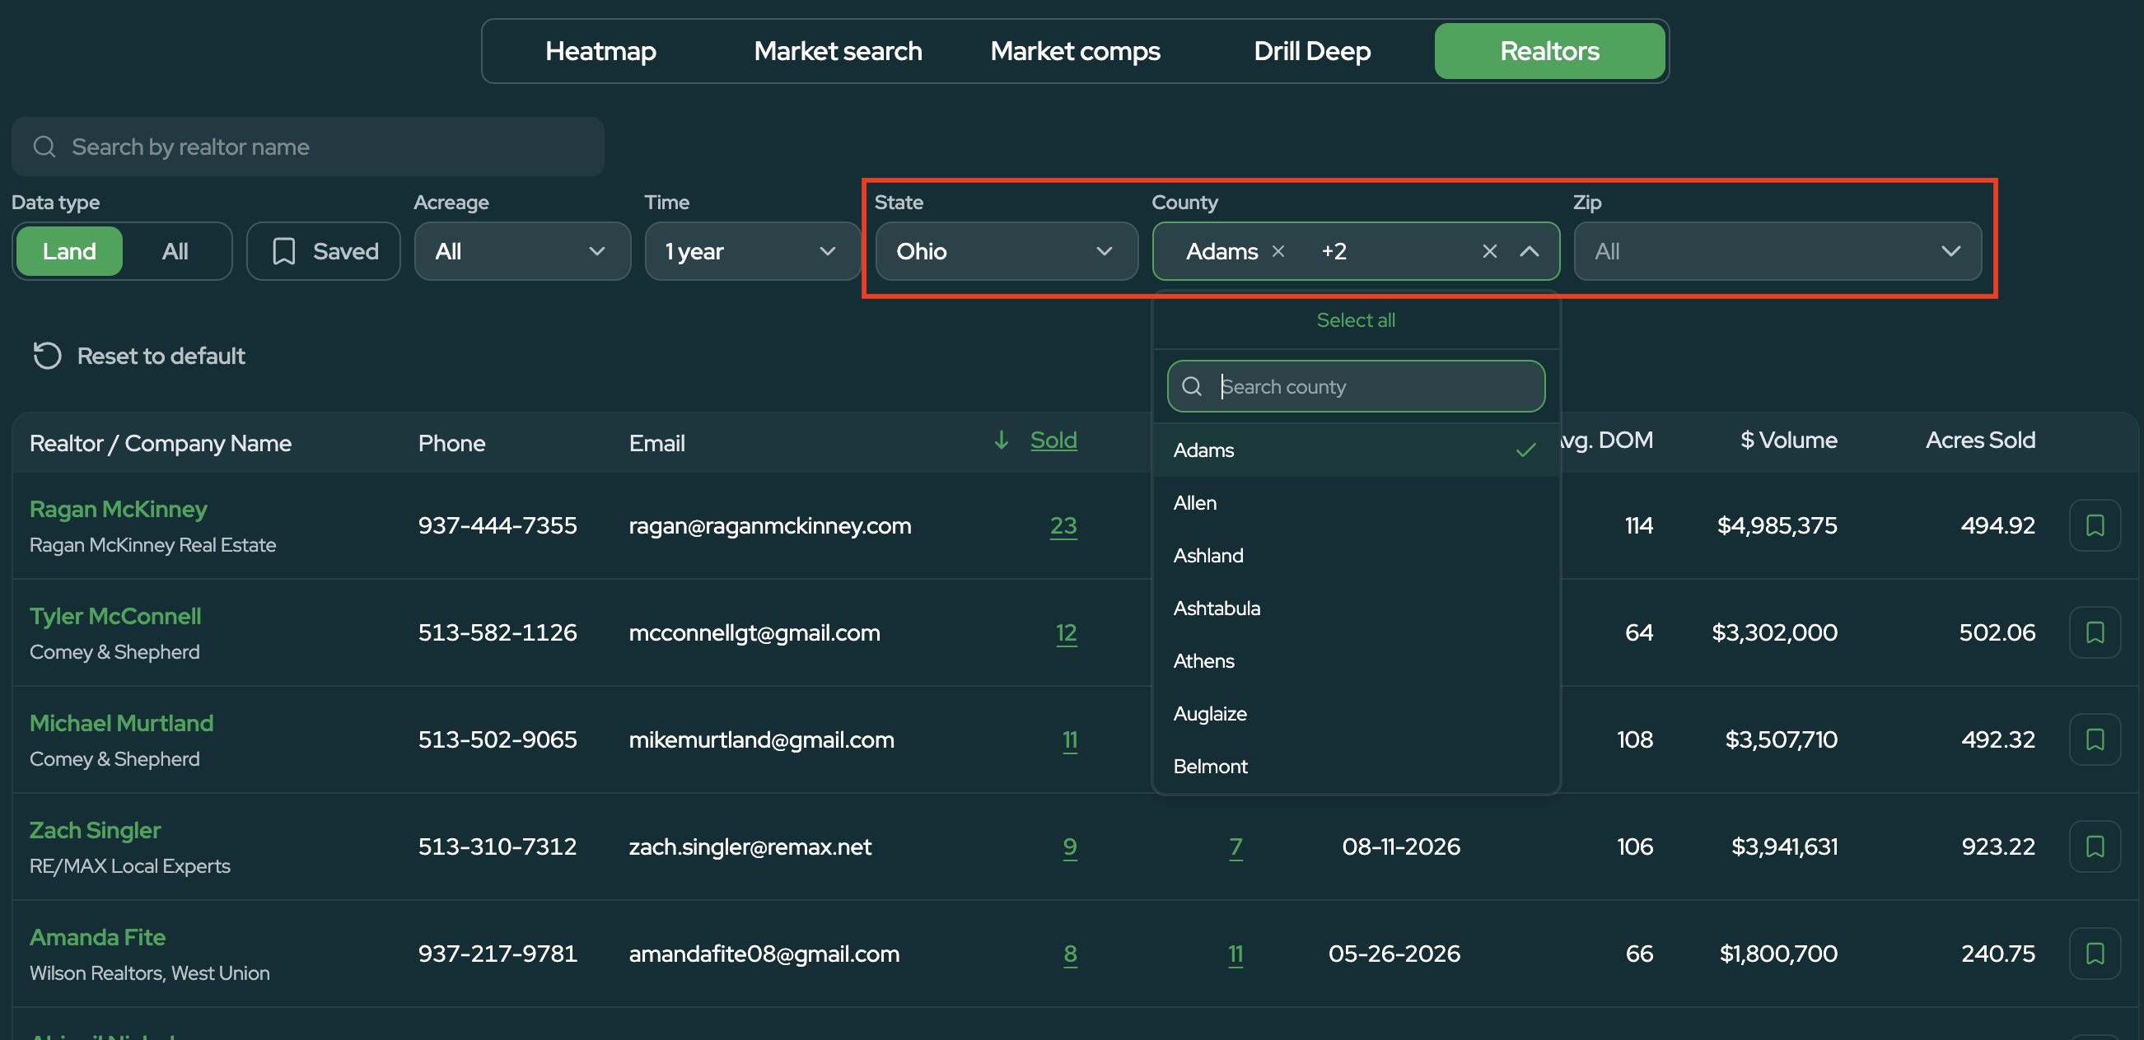This screenshot has width=2144, height=1040.
Task: Remove the Adams county chip
Action: click(1278, 250)
